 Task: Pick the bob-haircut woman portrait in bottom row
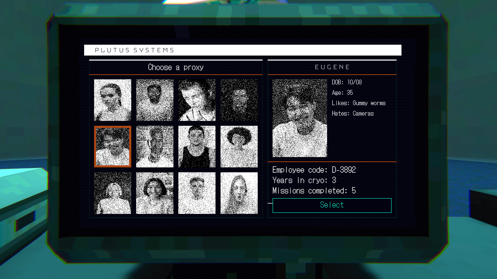155,193
